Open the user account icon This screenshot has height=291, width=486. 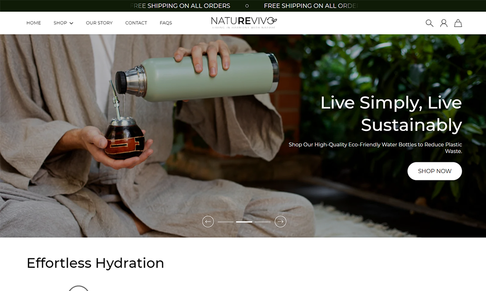coord(444,23)
